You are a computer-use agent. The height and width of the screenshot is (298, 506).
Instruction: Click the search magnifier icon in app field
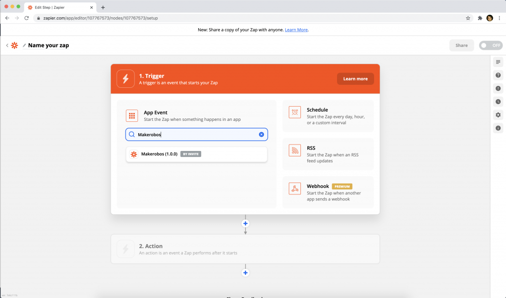(131, 134)
